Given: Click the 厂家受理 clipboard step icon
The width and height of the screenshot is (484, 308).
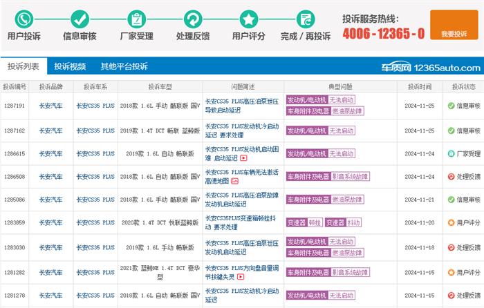Looking at the screenshot, I should tap(136, 19).
